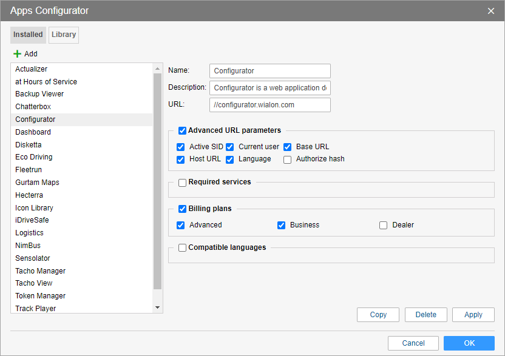
Task: Uncheck the Business billing plan
Action: tap(281, 226)
